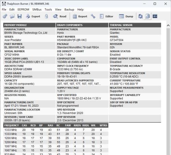Click the refresh arrows icon in the toolbar
The image size is (171, 155).
coord(140,16)
